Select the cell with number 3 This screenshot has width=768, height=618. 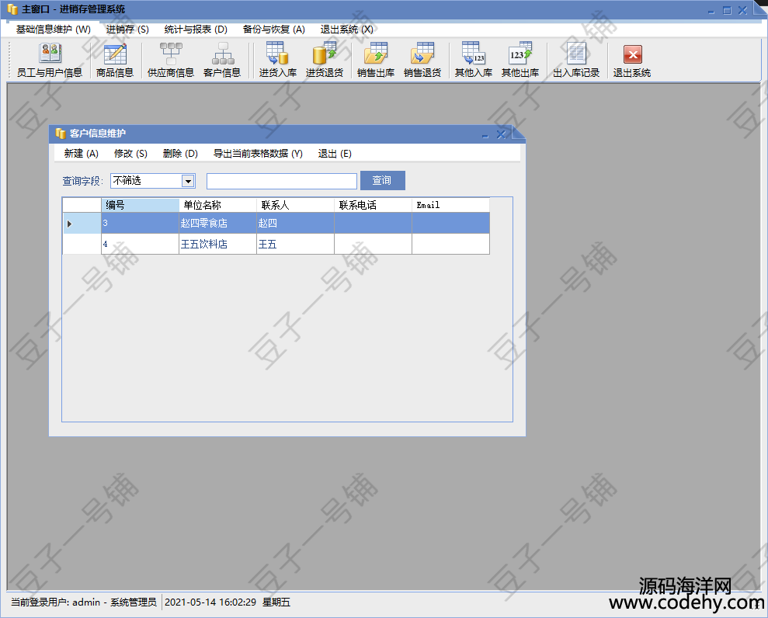point(140,224)
